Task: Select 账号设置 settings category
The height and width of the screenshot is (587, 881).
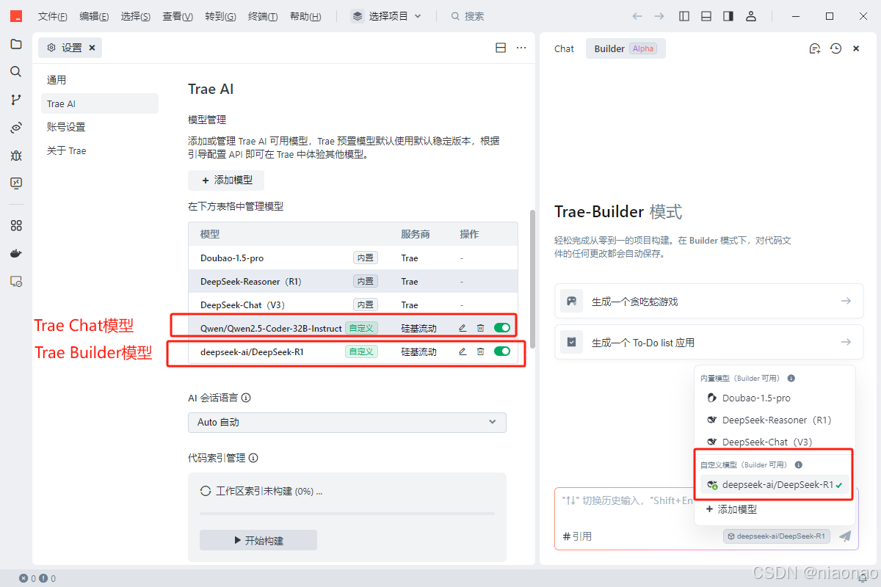Action: [100, 127]
